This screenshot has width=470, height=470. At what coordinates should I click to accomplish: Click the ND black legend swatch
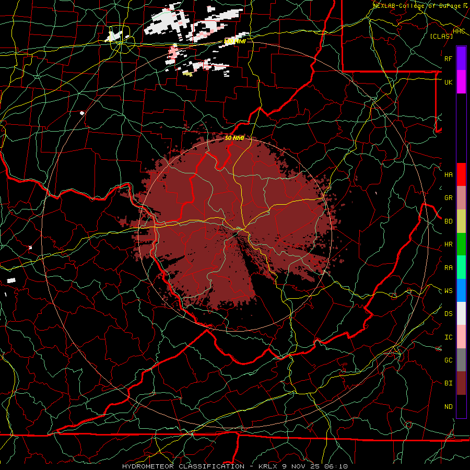pyautogui.click(x=461, y=406)
